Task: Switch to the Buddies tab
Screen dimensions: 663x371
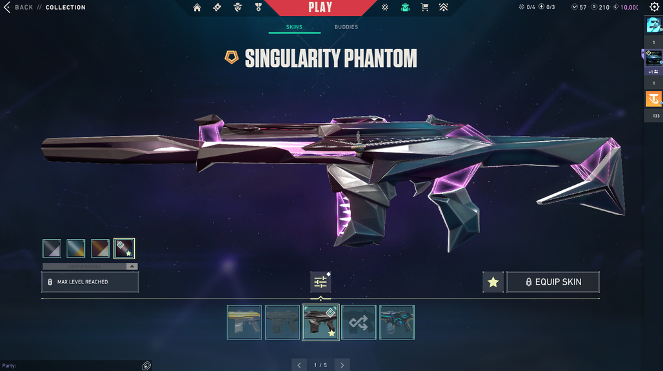Action: click(x=346, y=27)
